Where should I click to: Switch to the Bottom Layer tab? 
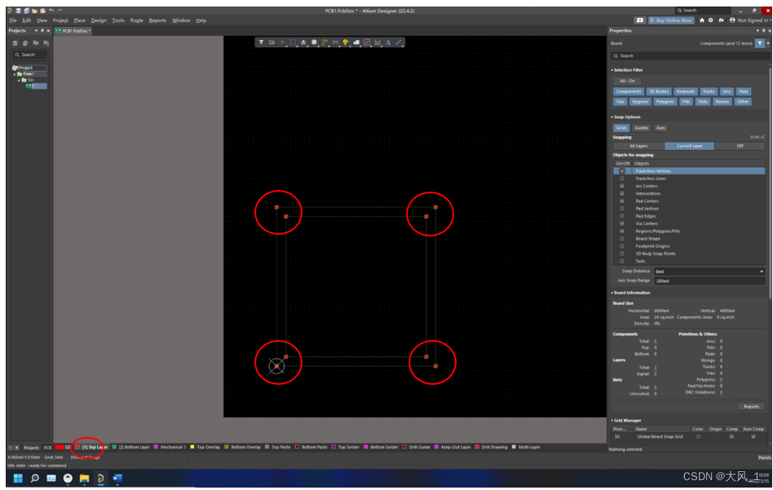(x=133, y=447)
